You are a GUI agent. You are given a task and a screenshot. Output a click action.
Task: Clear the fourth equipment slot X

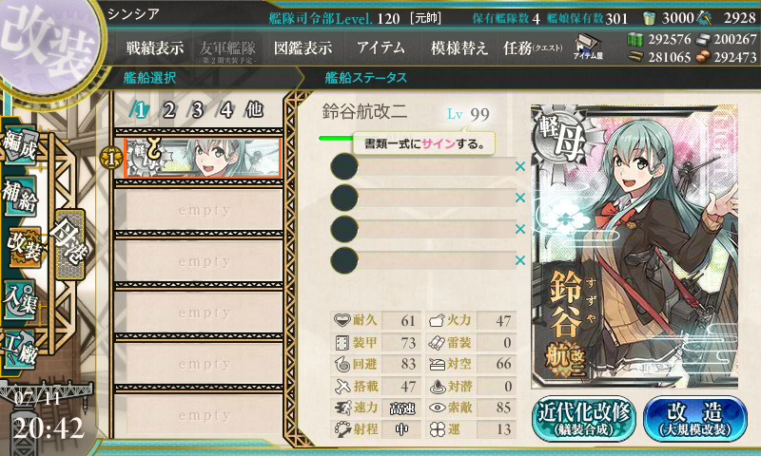point(520,260)
